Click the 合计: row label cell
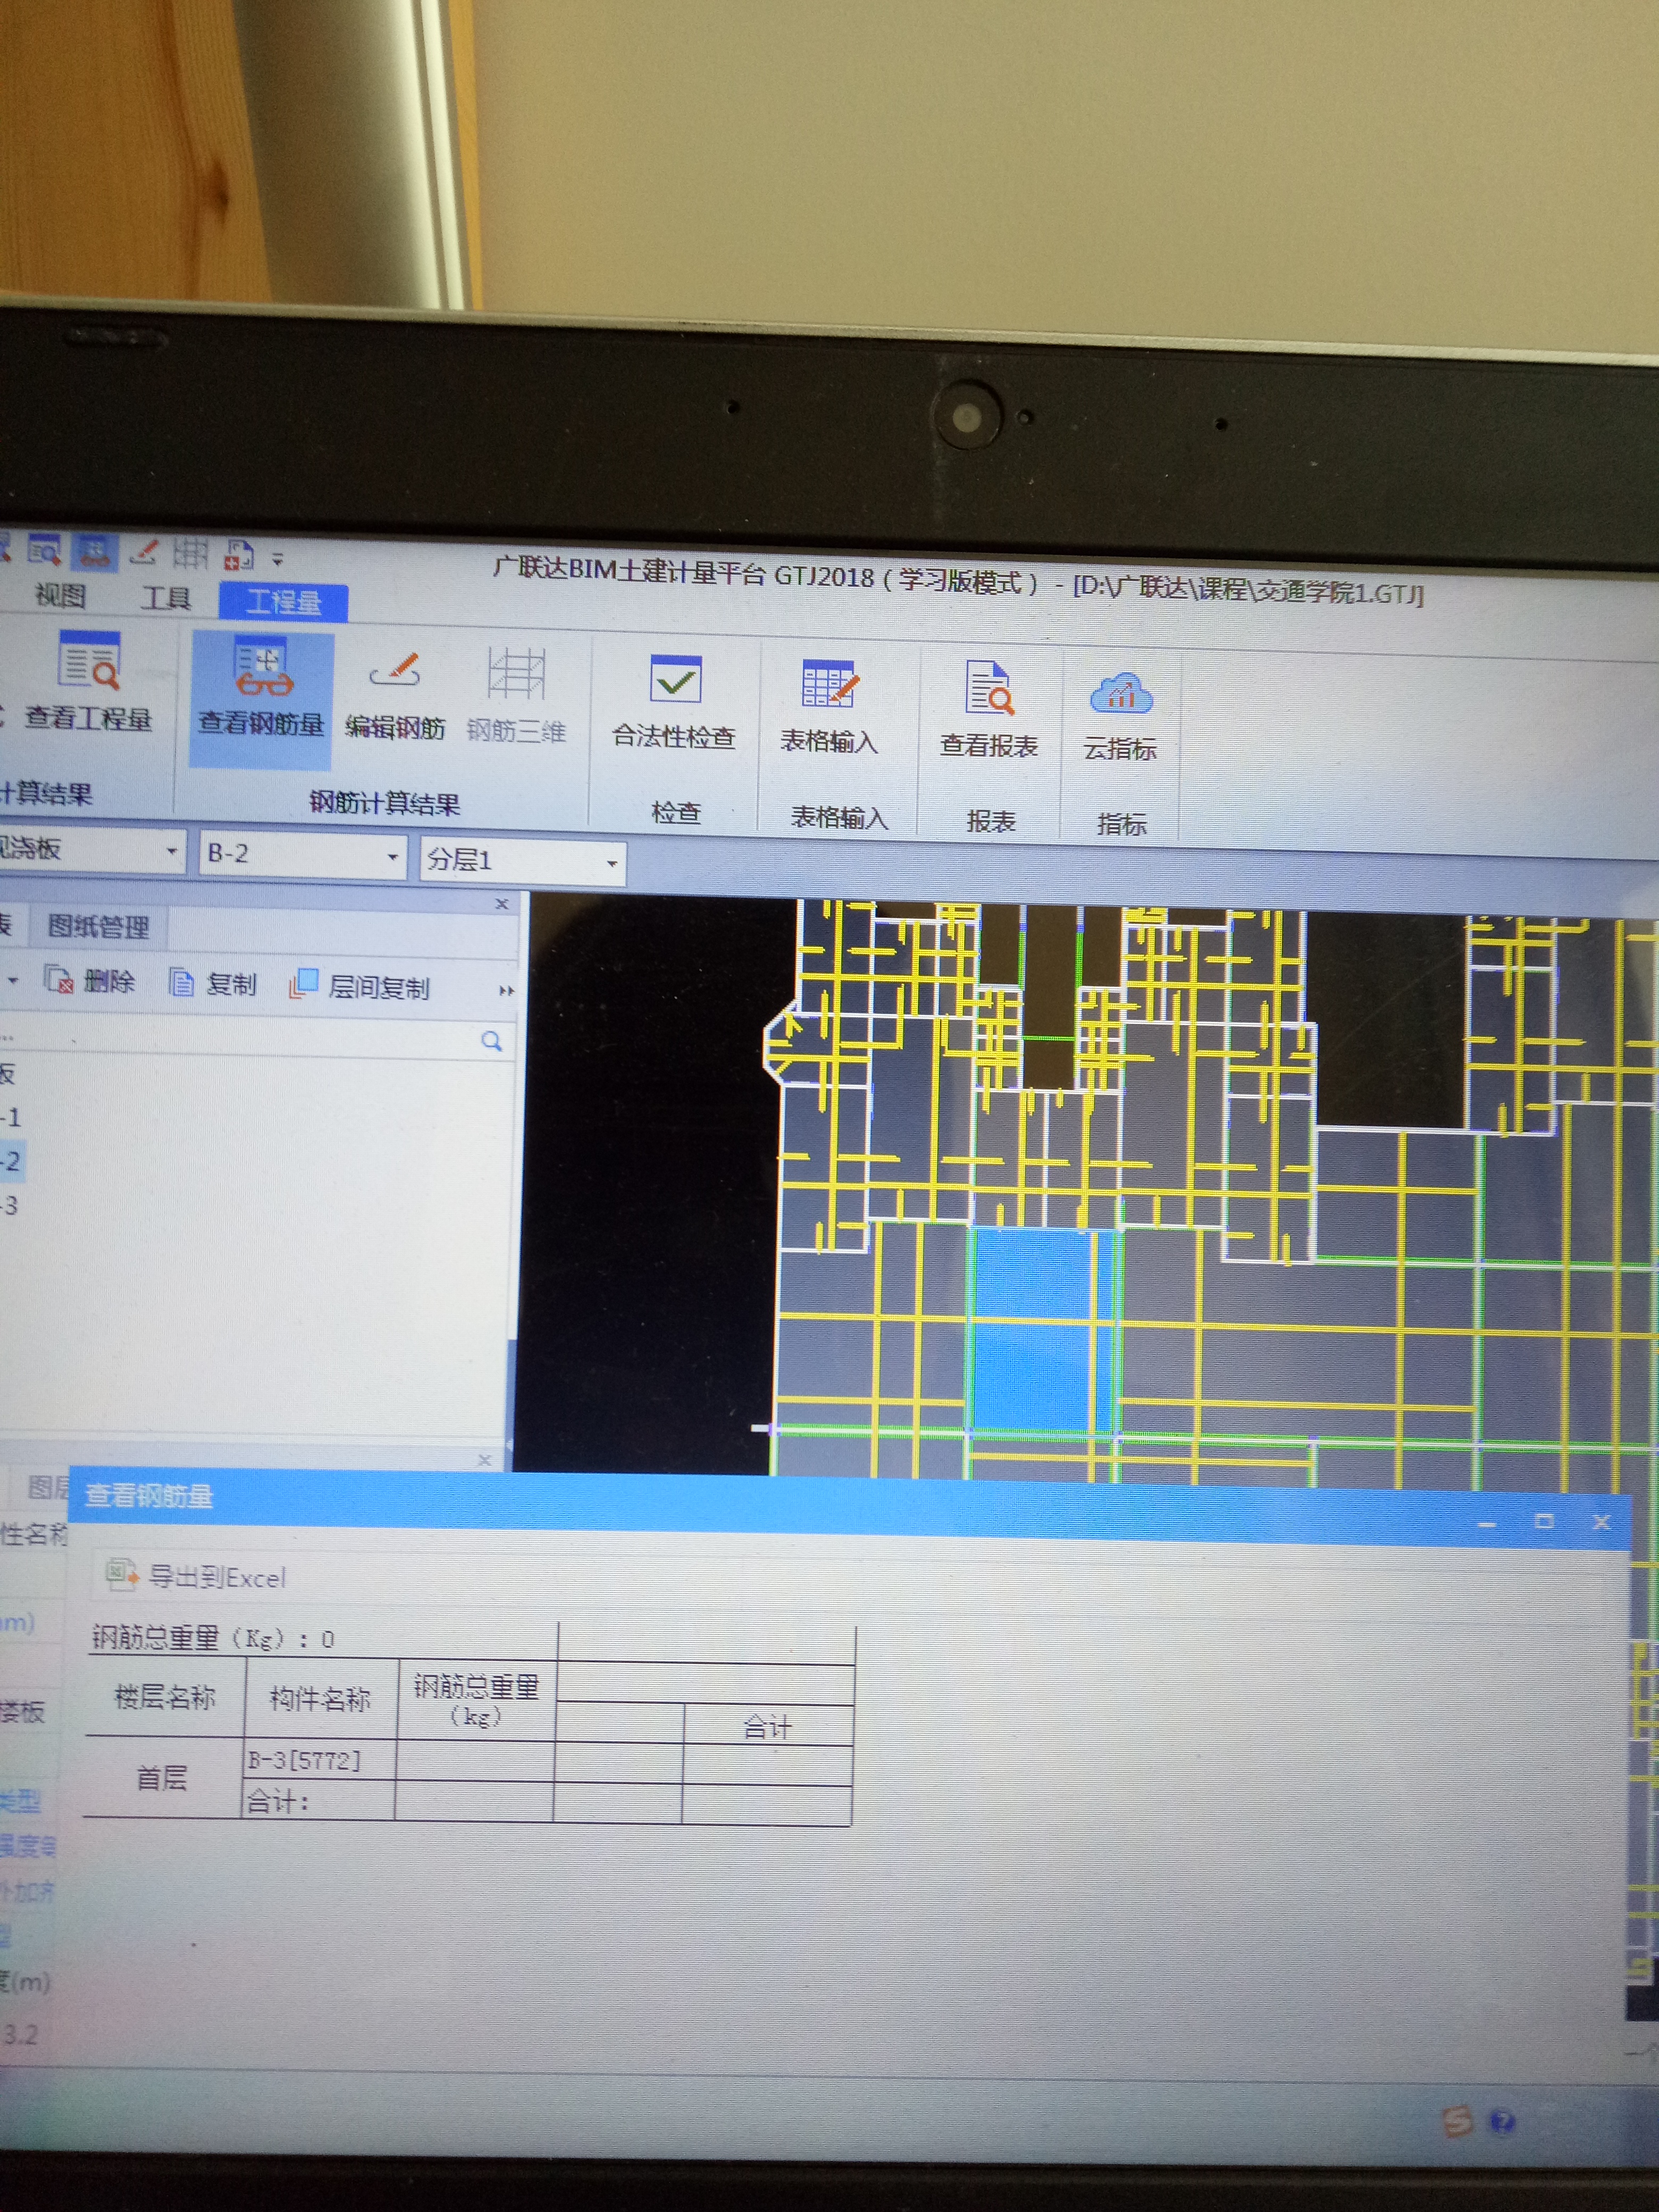 [319, 1801]
